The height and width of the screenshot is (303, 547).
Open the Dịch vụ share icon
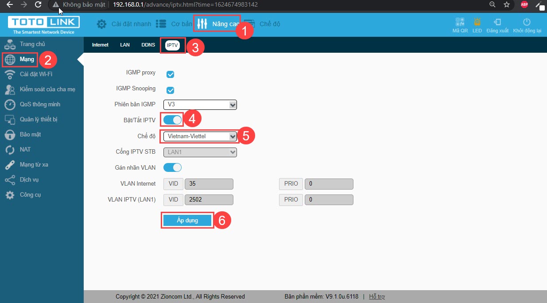(10, 180)
